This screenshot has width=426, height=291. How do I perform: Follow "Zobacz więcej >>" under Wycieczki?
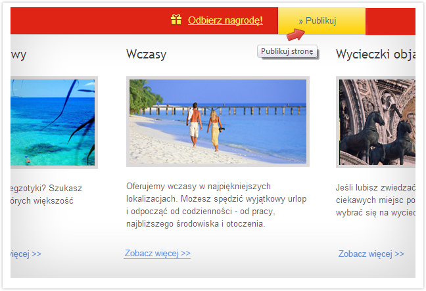tap(371, 254)
